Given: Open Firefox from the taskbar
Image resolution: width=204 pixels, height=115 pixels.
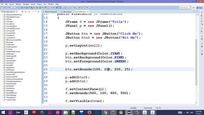Looking at the screenshot, I should click(x=89, y=112).
